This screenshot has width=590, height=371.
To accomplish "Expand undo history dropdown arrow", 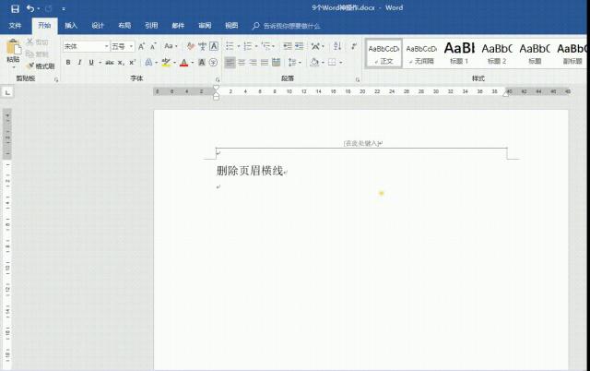I will [39, 8].
